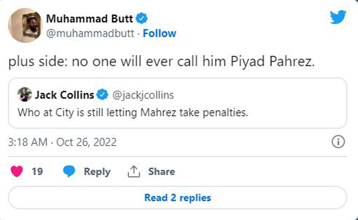Open the quoted tweet about Mahrez penalties
This screenshot has width=358, height=220.
[178, 114]
